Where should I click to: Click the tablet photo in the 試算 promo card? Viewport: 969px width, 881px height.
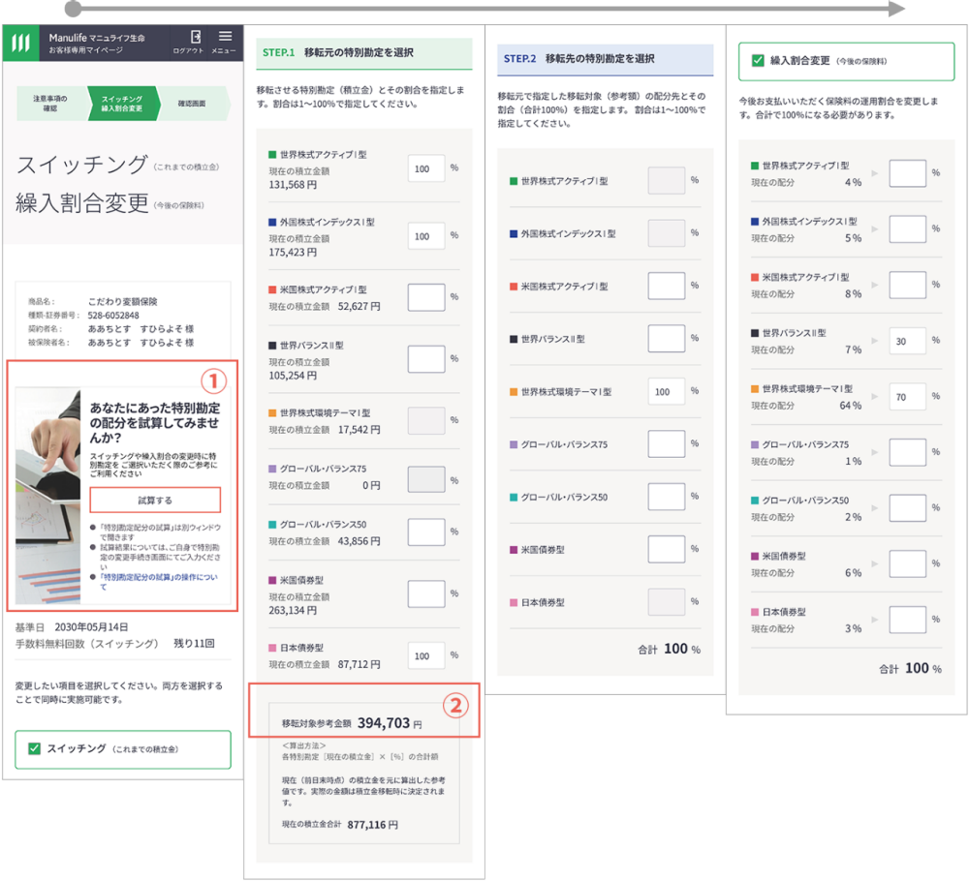(47, 496)
